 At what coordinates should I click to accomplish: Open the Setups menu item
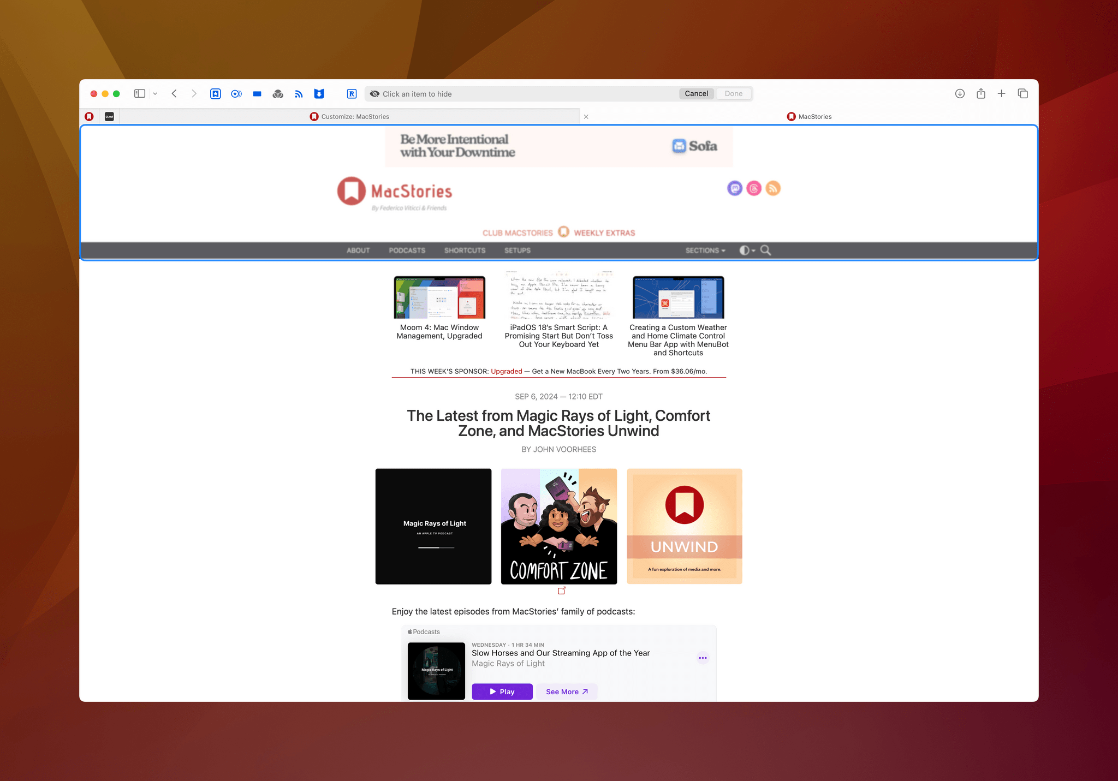pyautogui.click(x=518, y=251)
